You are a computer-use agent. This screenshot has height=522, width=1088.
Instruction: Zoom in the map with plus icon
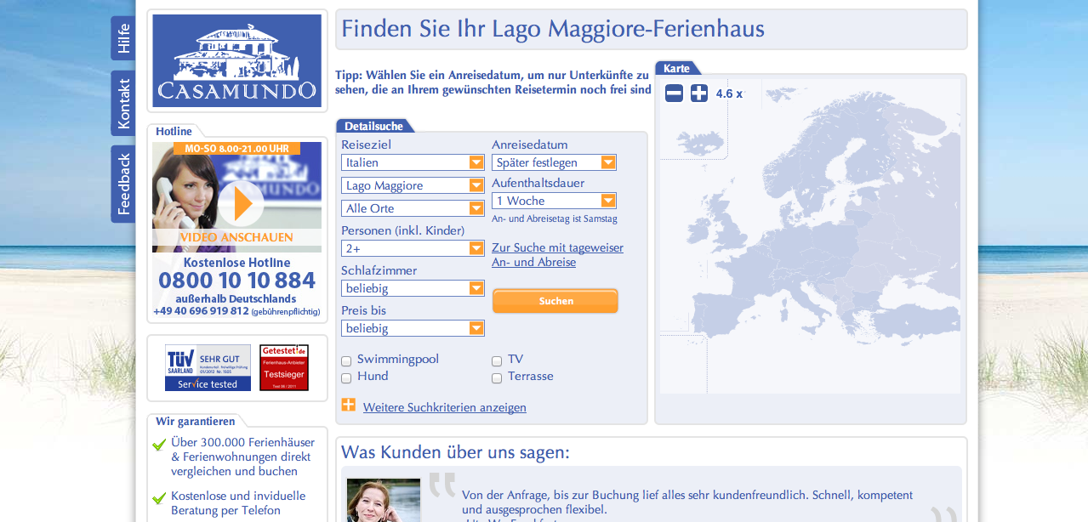coord(699,94)
